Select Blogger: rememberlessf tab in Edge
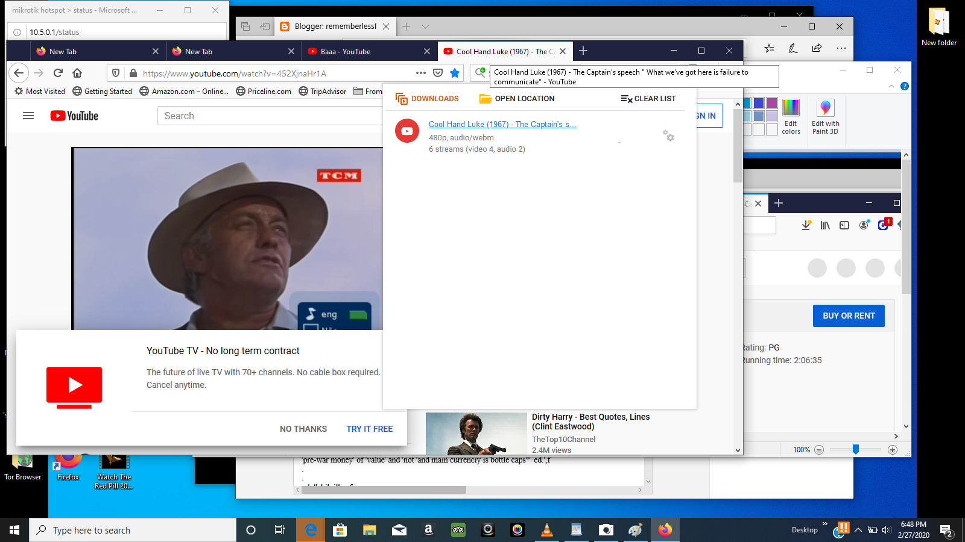The height and width of the screenshot is (542, 965). 335,26
